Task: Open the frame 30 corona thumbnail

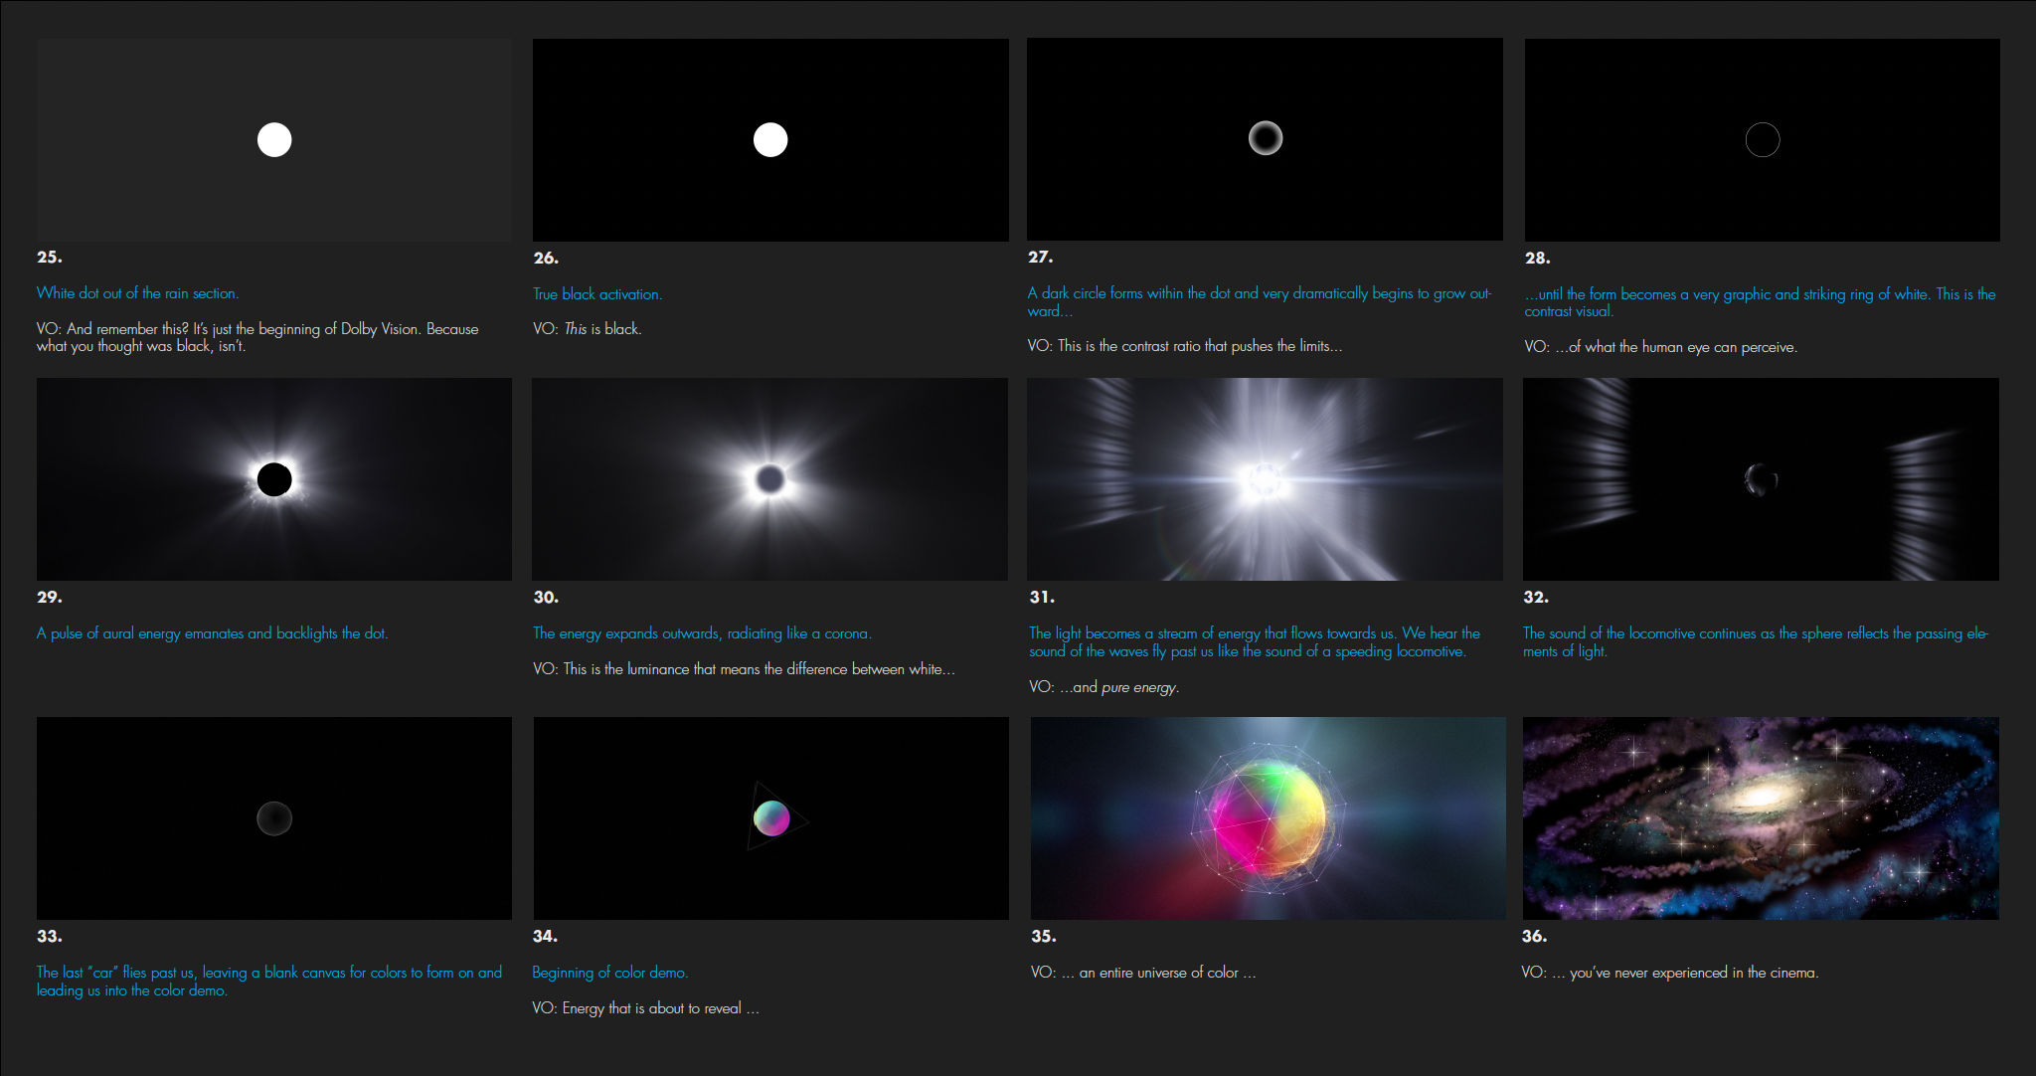Action: pyautogui.click(x=769, y=478)
